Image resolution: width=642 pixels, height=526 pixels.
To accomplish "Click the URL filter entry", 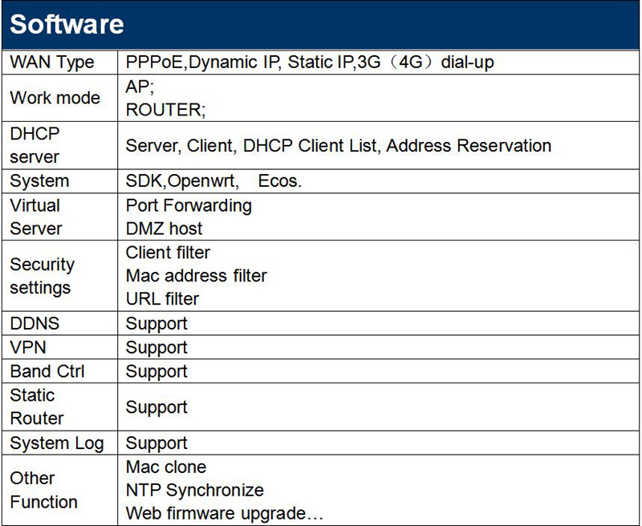I will [x=162, y=299].
